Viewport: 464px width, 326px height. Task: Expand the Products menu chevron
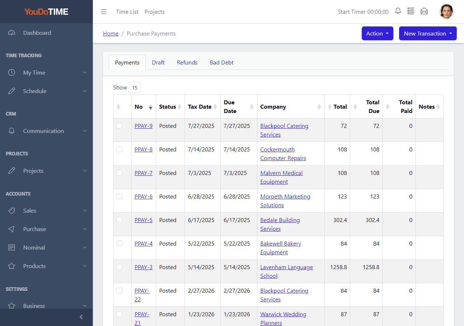tap(85, 266)
